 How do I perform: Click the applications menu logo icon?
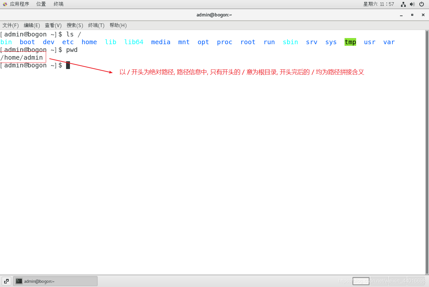5,4
